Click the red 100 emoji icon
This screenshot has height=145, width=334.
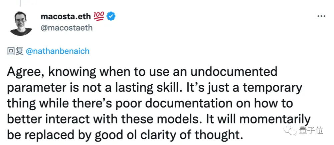point(99,16)
